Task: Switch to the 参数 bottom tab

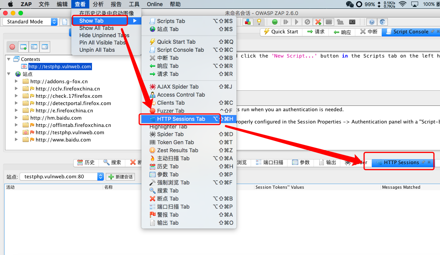Action: [x=301, y=162]
